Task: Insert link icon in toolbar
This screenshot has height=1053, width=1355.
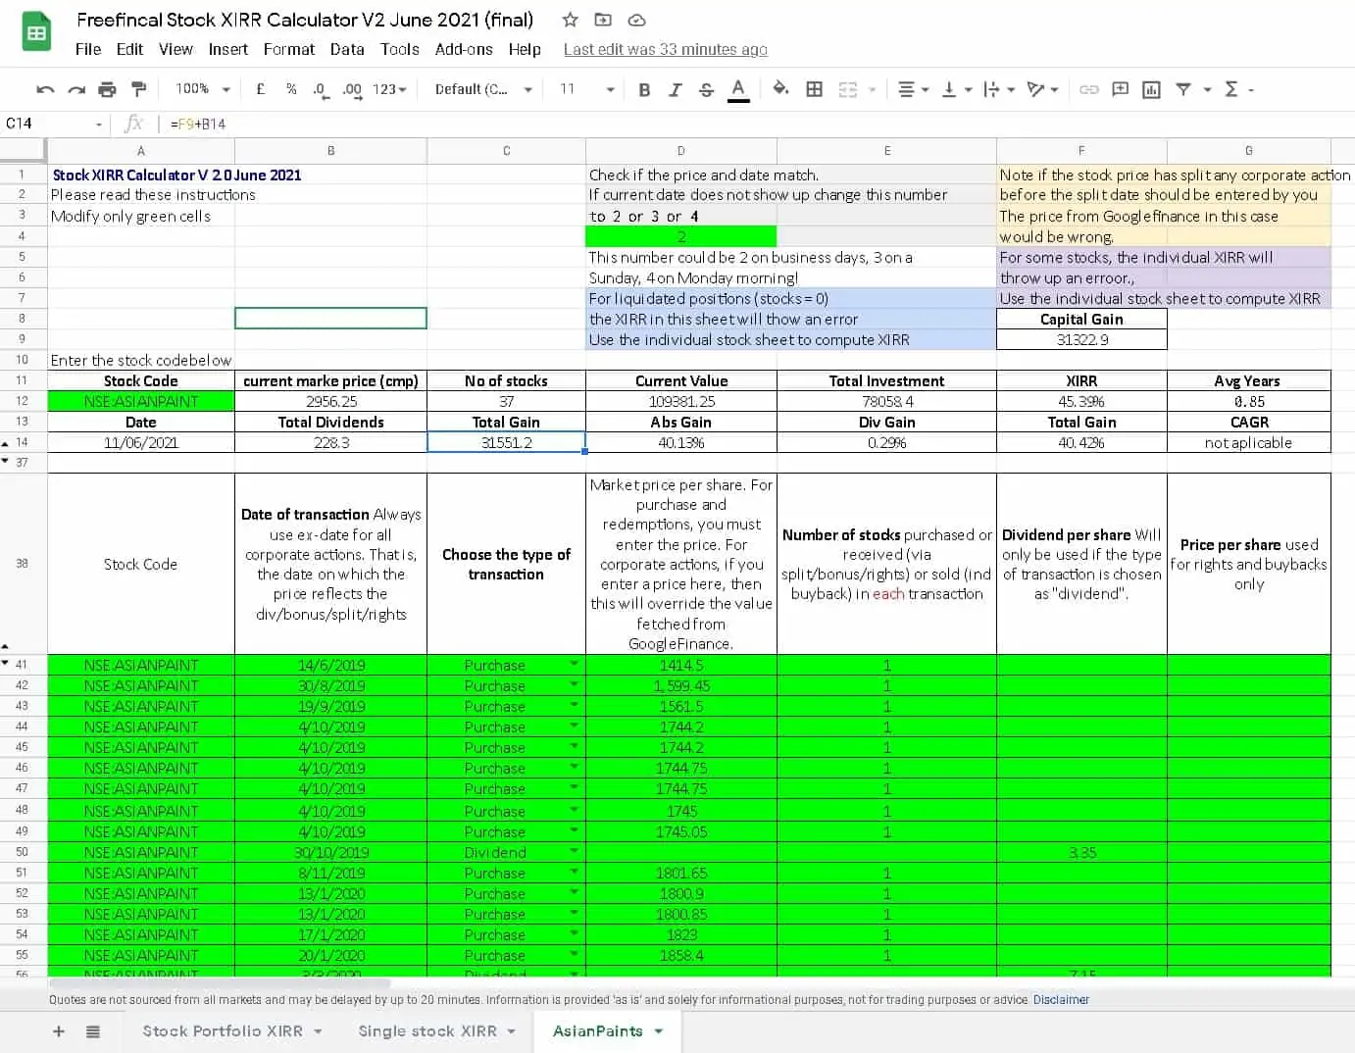Action: click(1089, 89)
